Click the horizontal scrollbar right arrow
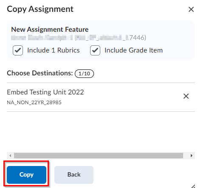The height and width of the screenshot is (188, 198). (x=192, y=155)
